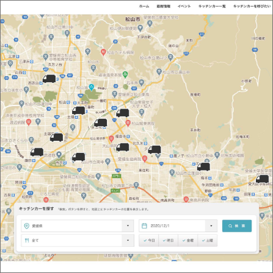273x273 pixels.
Task: Open the 2020/12/1 date dropdown arrow
Action: point(211,225)
